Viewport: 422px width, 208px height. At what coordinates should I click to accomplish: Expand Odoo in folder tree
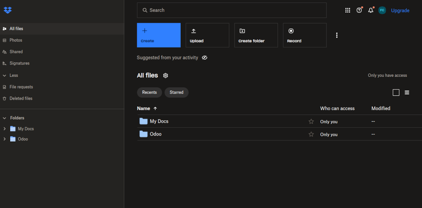(4, 139)
